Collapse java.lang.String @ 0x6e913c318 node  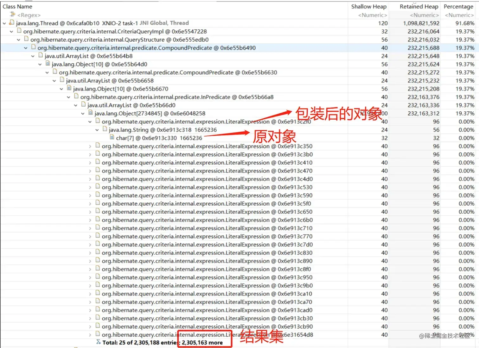97,130
